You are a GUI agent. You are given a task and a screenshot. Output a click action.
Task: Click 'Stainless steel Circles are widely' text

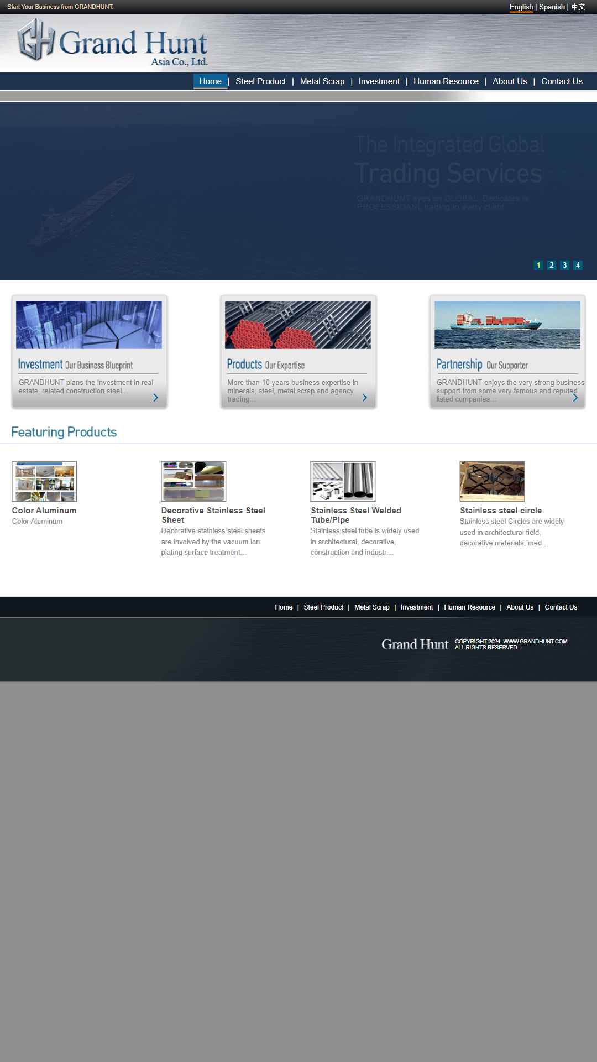click(x=512, y=532)
